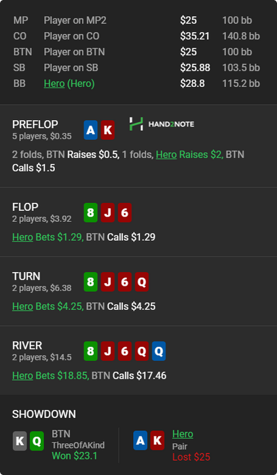Click the Hand2Note logo

coord(162,124)
